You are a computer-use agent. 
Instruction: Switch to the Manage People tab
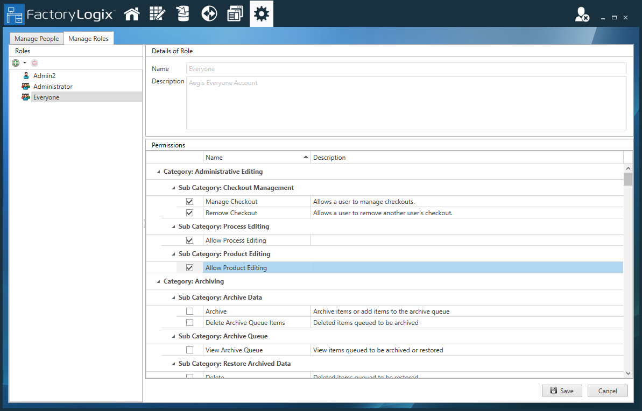point(36,38)
